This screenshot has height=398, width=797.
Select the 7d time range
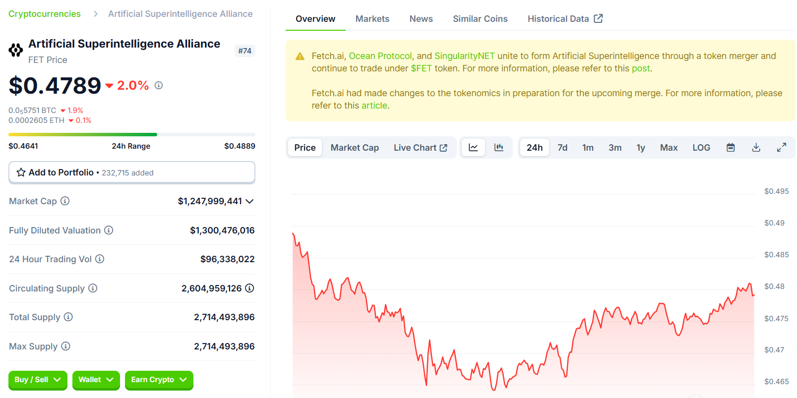tap(562, 148)
